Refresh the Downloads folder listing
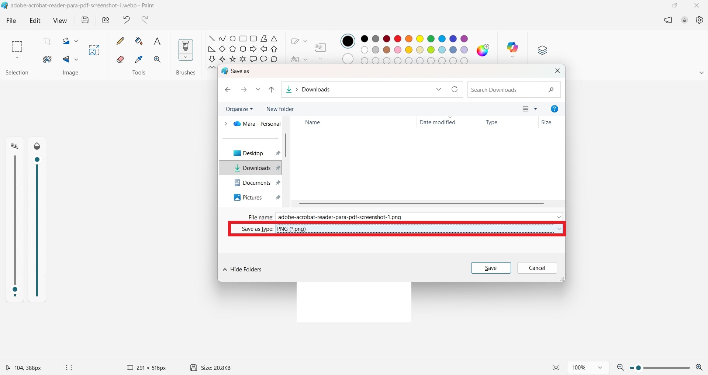 (x=455, y=90)
